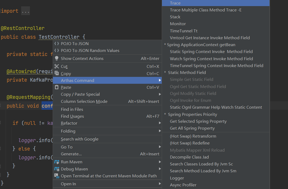
Task: Select (Hot Swap) Redefine
Action: pos(216,143)
